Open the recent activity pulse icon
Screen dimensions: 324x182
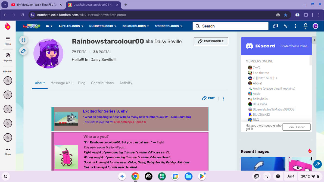tap(286, 26)
